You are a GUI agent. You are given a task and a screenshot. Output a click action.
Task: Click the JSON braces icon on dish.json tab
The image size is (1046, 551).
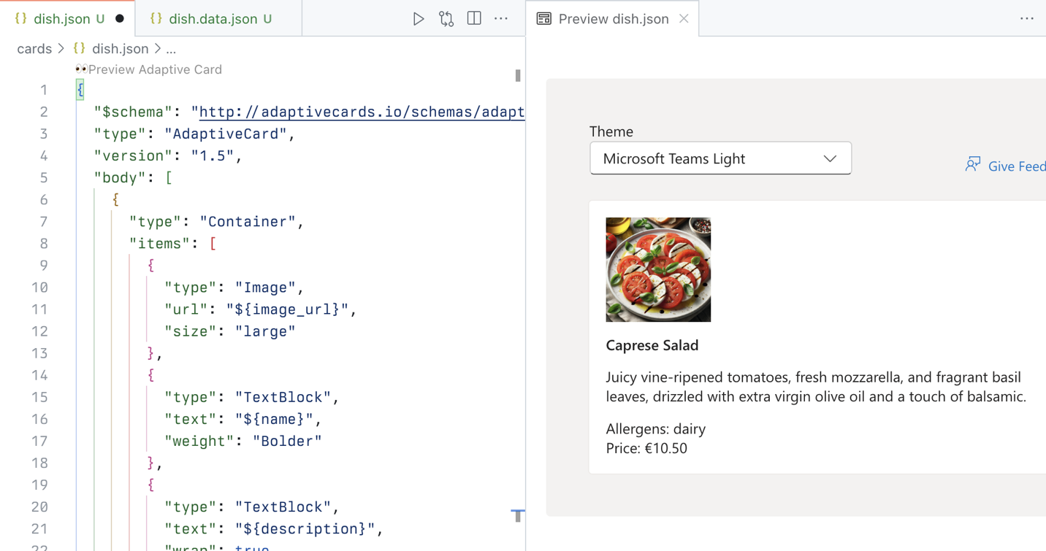pos(20,18)
